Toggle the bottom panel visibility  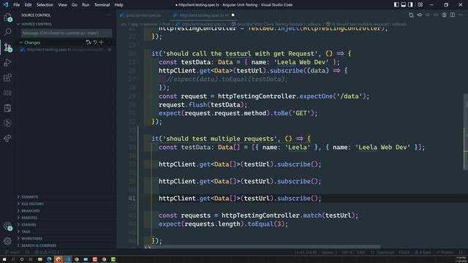[x=403, y=5]
